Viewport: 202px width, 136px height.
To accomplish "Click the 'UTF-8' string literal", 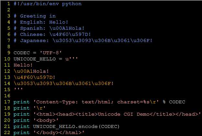I will click(x=51, y=53).
